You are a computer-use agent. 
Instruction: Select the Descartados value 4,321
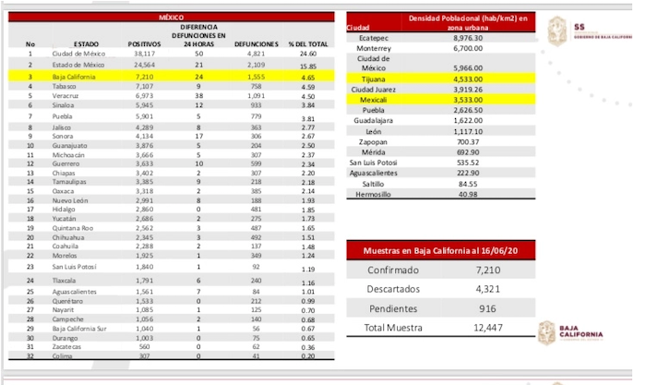[486, 291]
